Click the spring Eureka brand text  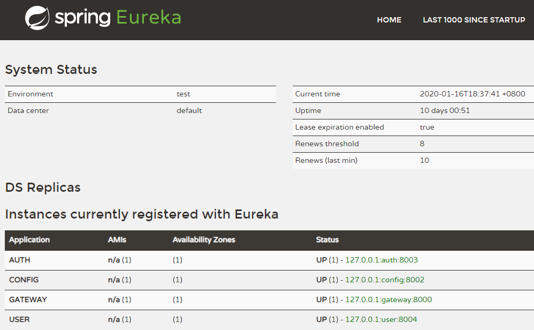tap(118, 18)
